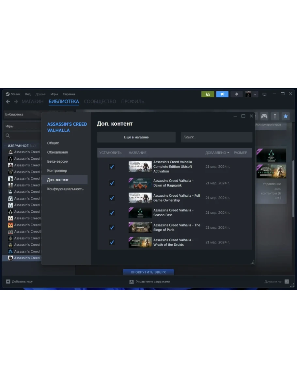Open the notifications bell

pyautogui.click(x=237, y=94)
